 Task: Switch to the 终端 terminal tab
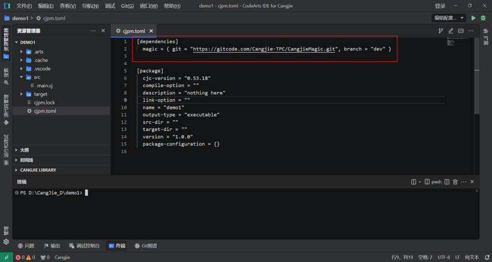[x=117, y=246]
